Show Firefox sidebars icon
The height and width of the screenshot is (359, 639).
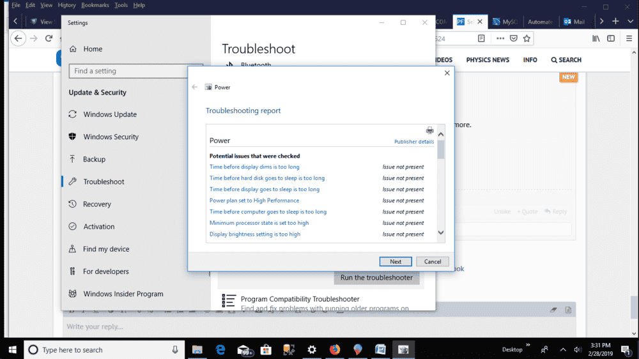(611, 38)
